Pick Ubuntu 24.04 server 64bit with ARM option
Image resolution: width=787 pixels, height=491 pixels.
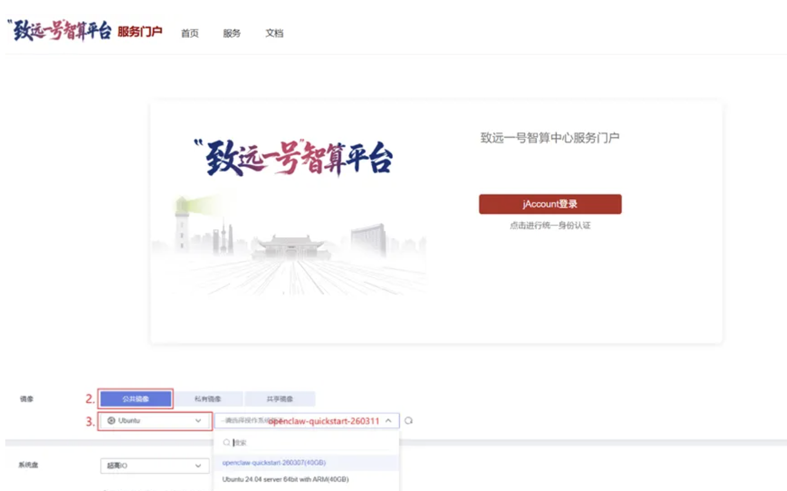point(286,479)
